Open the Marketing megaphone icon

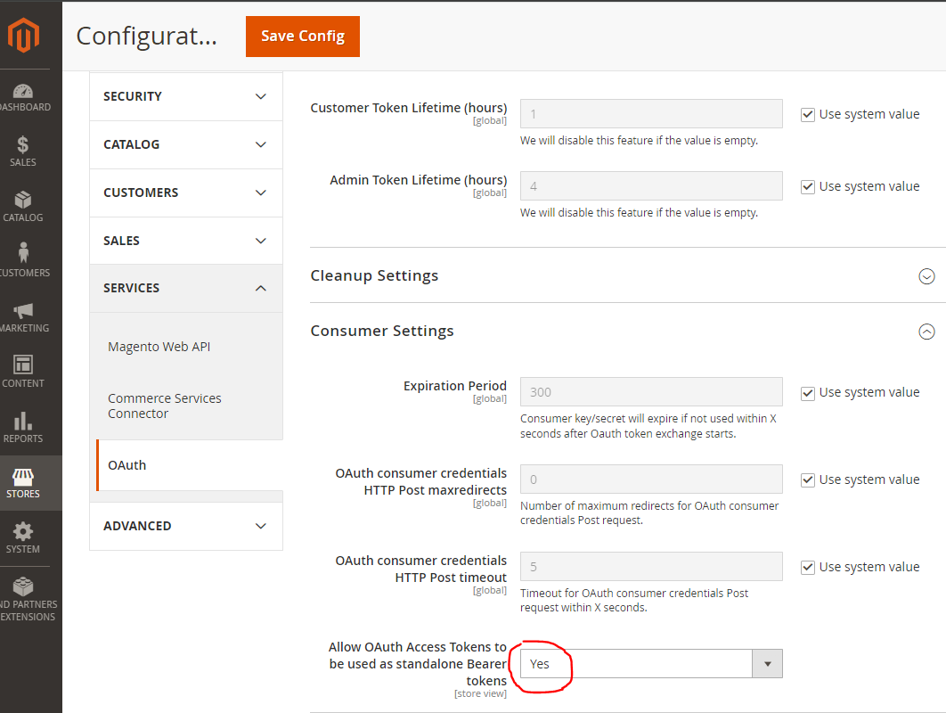tap(23, 310)
